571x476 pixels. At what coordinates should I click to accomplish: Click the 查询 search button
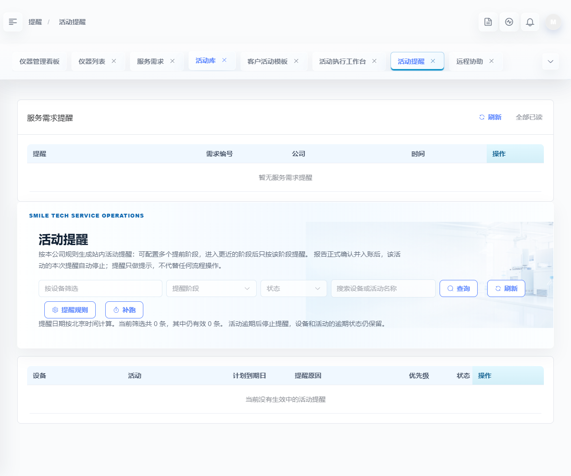pos(459,288)
